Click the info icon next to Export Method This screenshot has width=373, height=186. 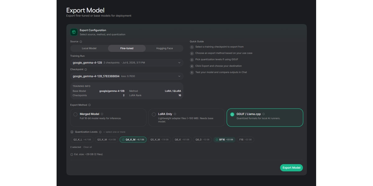point(90,105)
